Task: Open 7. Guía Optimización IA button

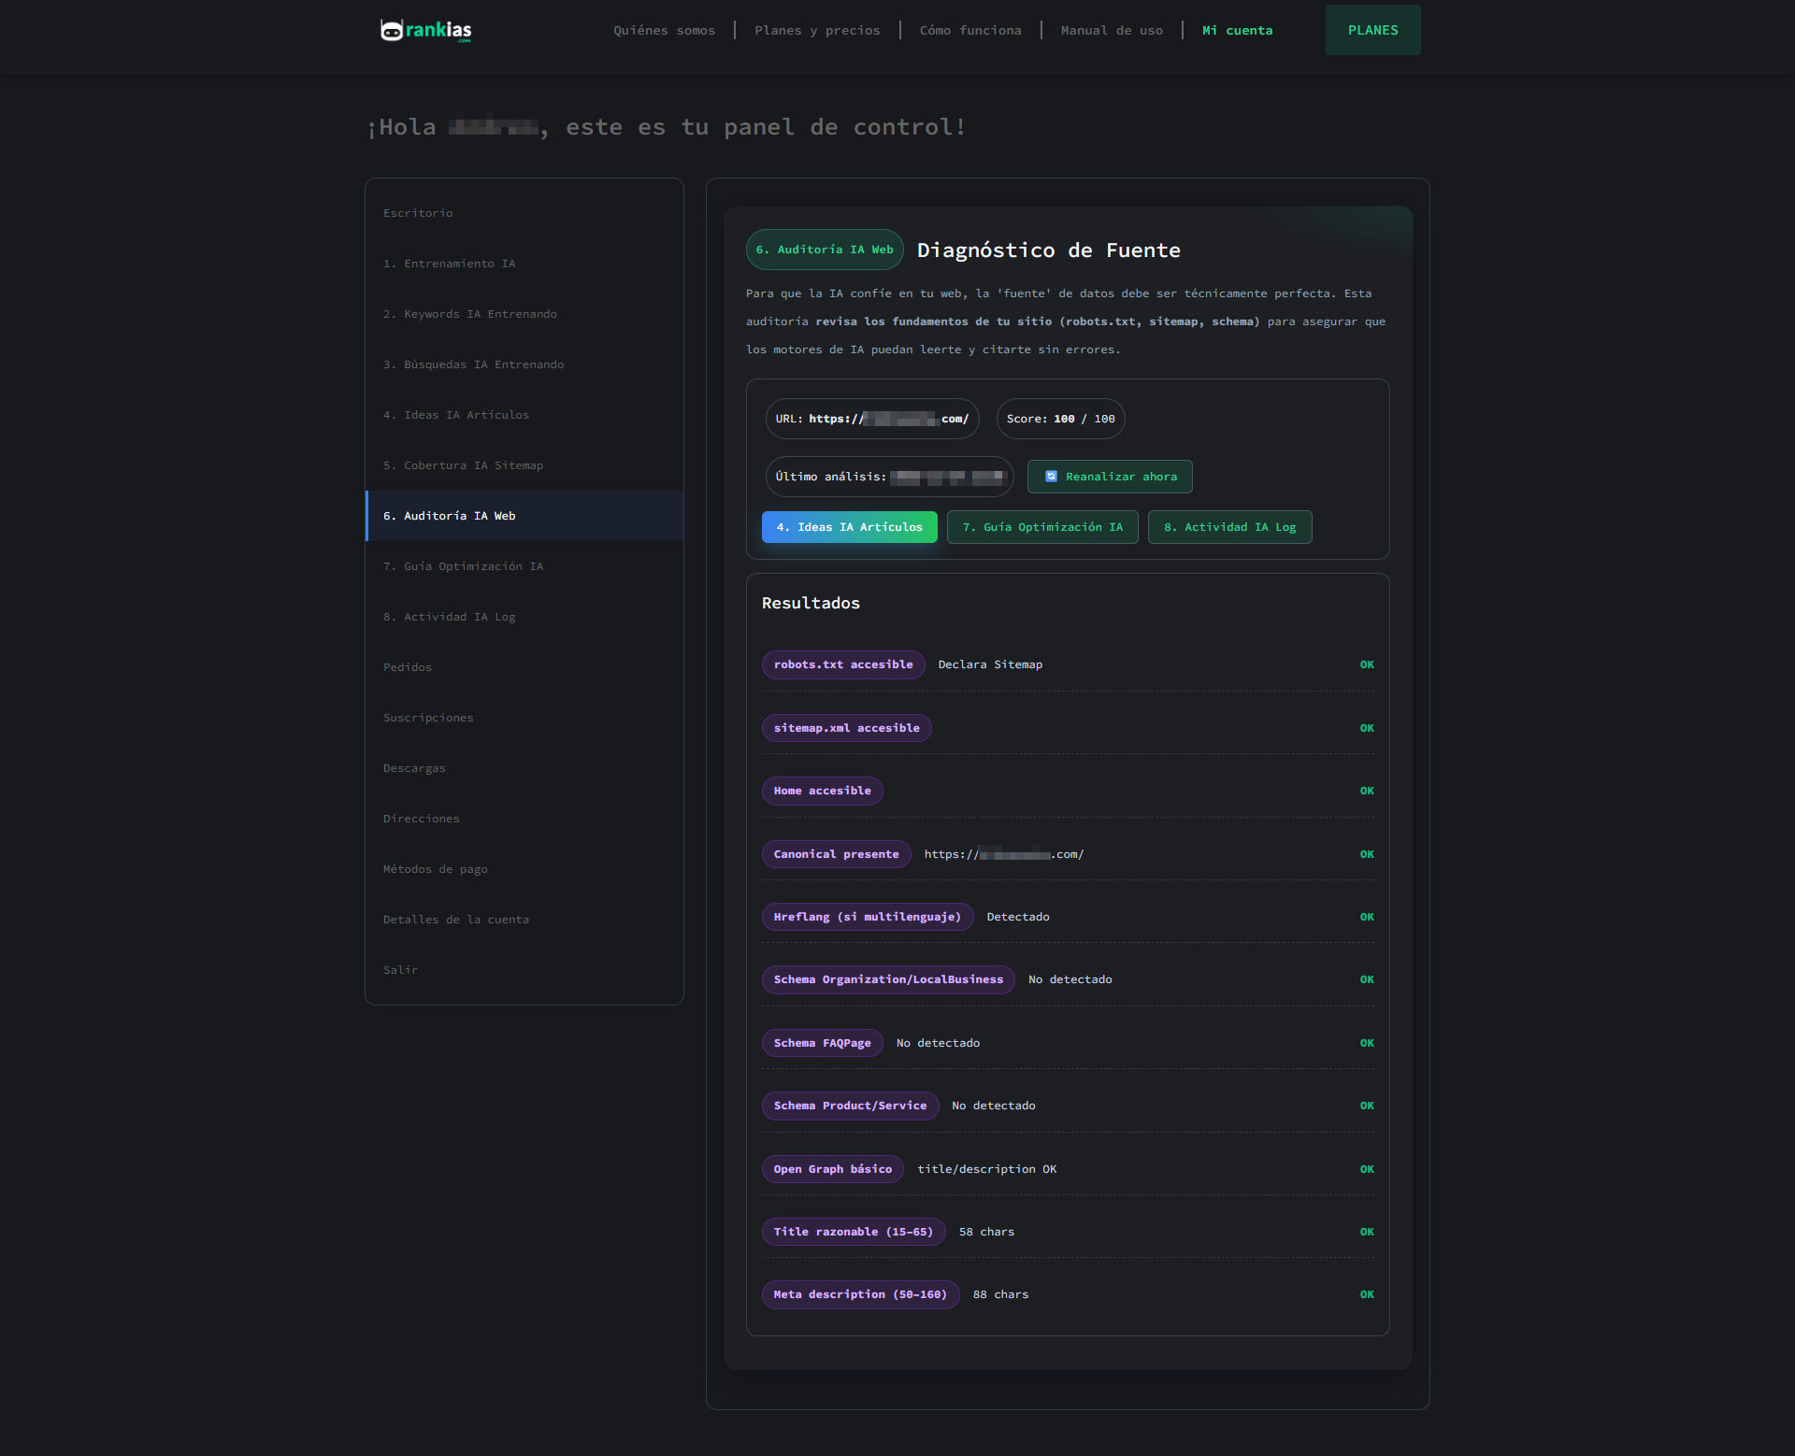Action: 1042,527
